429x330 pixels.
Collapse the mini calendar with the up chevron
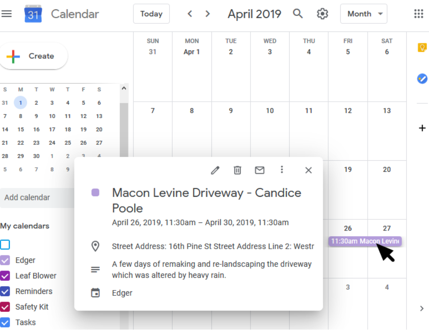(124, 88)
